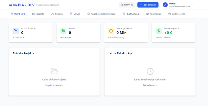208x106 pixels.
Task: Click the folder icon beside Projekte
Action: [x=33, y=14]
